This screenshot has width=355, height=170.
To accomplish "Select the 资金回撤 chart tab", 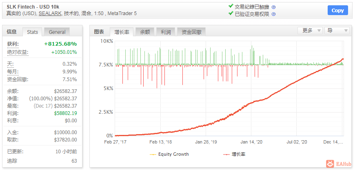I will [191, 32].
